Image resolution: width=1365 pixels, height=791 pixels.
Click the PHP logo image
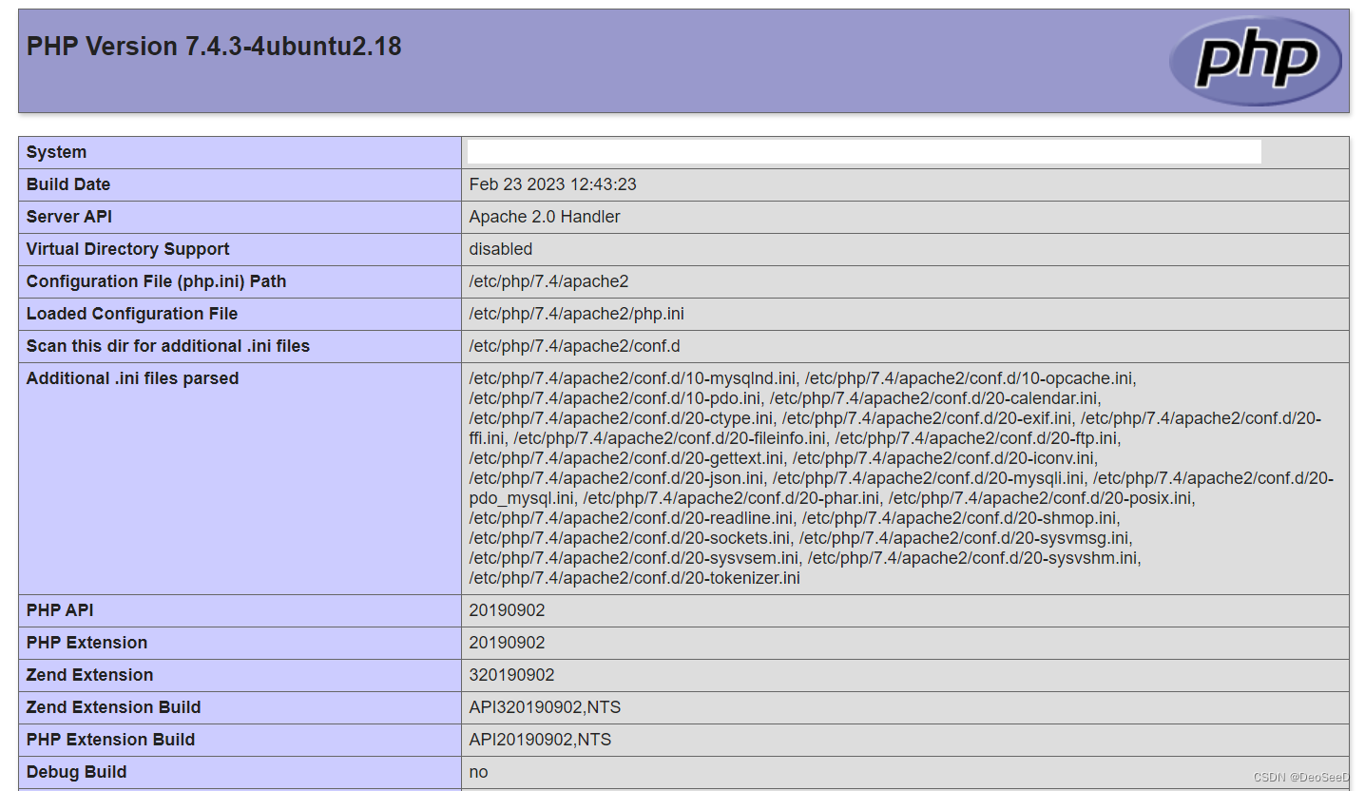(x=1255, y=61)
